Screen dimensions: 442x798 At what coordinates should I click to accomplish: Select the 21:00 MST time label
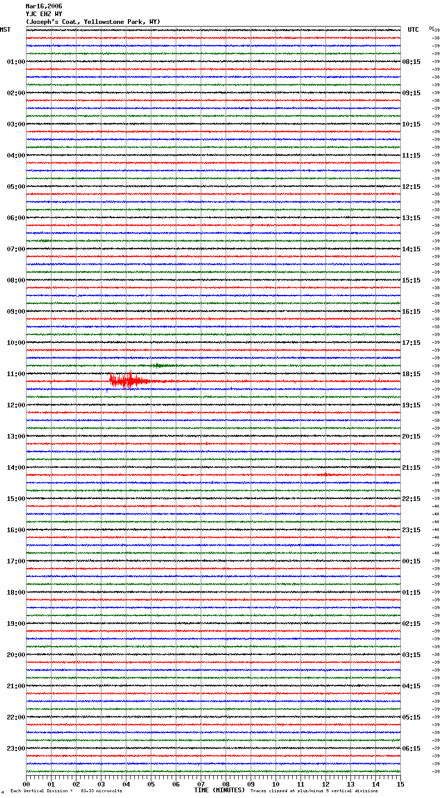tap(16, 686)
